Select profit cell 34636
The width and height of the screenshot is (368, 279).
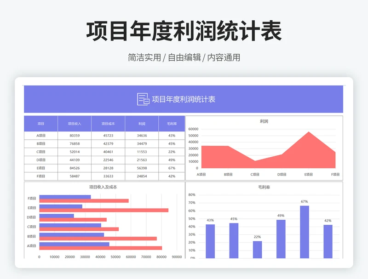[x=142, y=136]
